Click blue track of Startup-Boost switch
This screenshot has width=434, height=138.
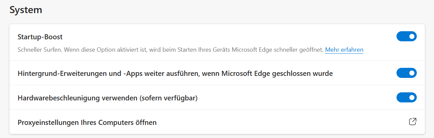(x=402, y=37)
